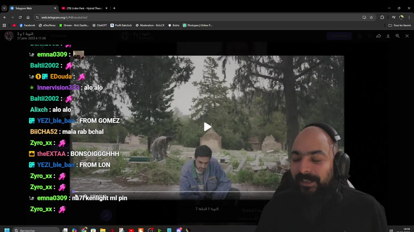Switch to the Linkin Park - Hybrid Theory tab
This screenshot has width=414, height=232.
point(85,8)
